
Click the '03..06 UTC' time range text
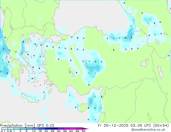(x=141, y=126)
